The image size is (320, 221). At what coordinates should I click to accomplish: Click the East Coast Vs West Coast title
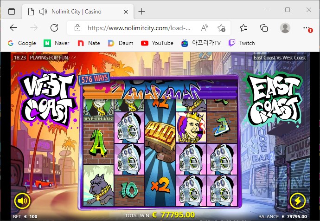(280, 58)
